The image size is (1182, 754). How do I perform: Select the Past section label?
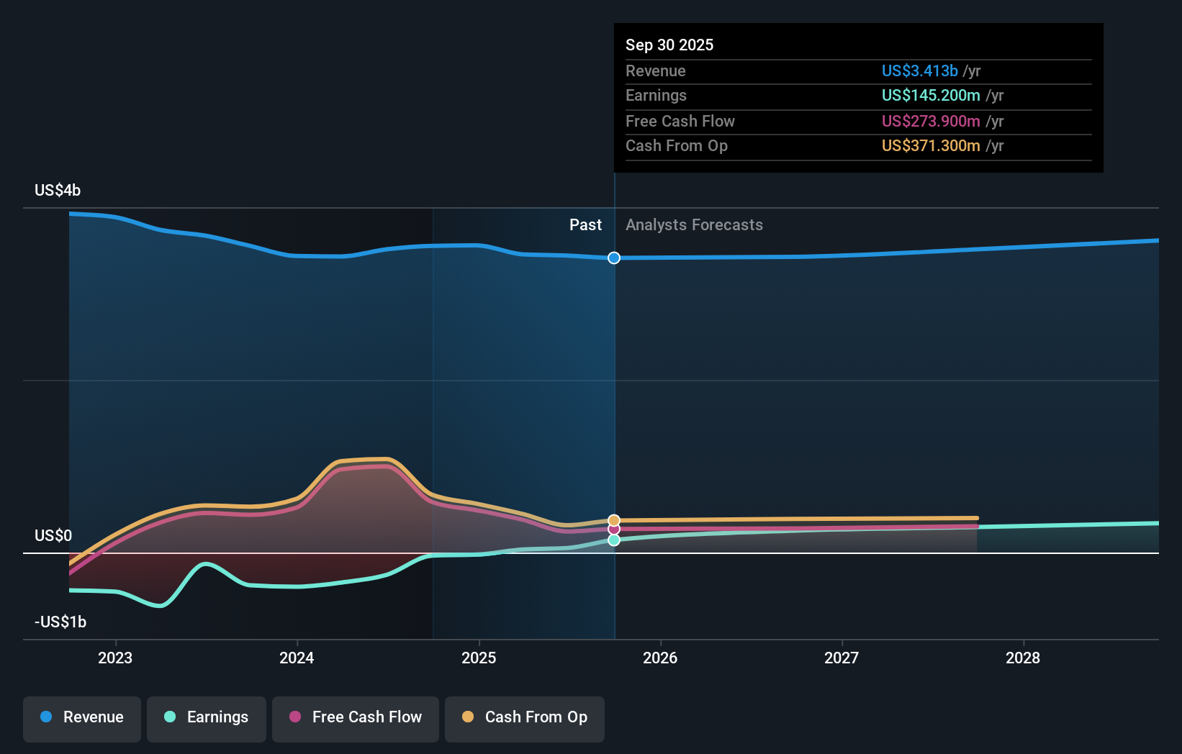pos(585,224)
